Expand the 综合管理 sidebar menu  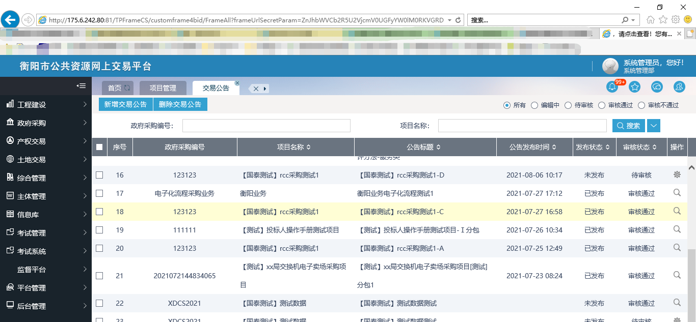pos(46,178)
